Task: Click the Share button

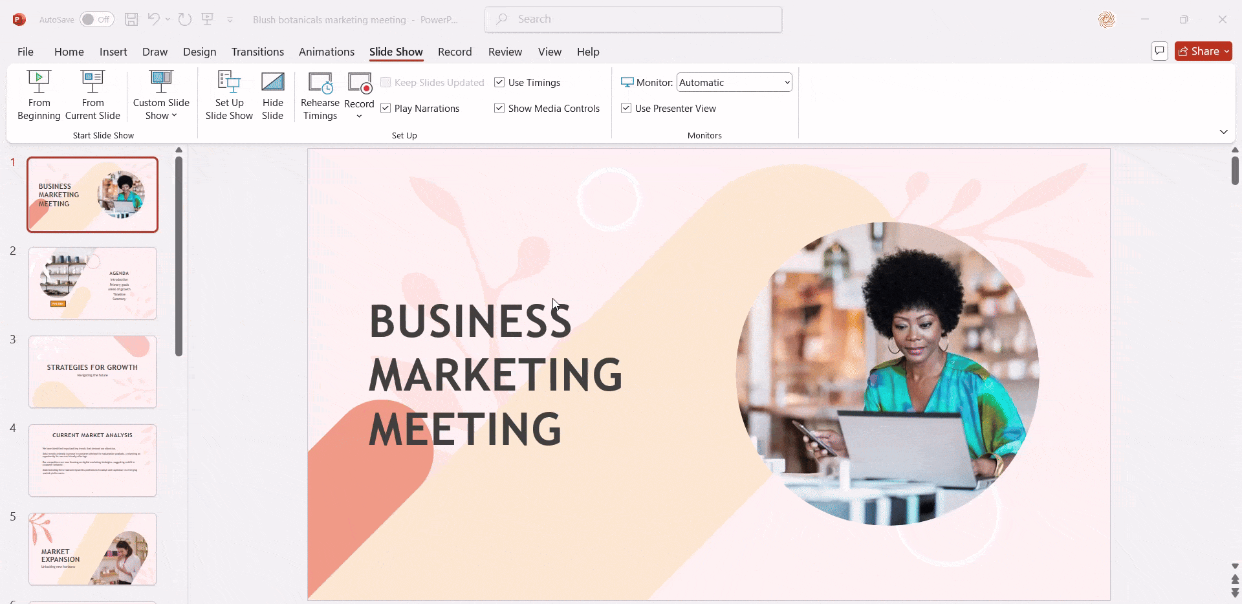Action: pyautogui.click(x=1203, y=51)
